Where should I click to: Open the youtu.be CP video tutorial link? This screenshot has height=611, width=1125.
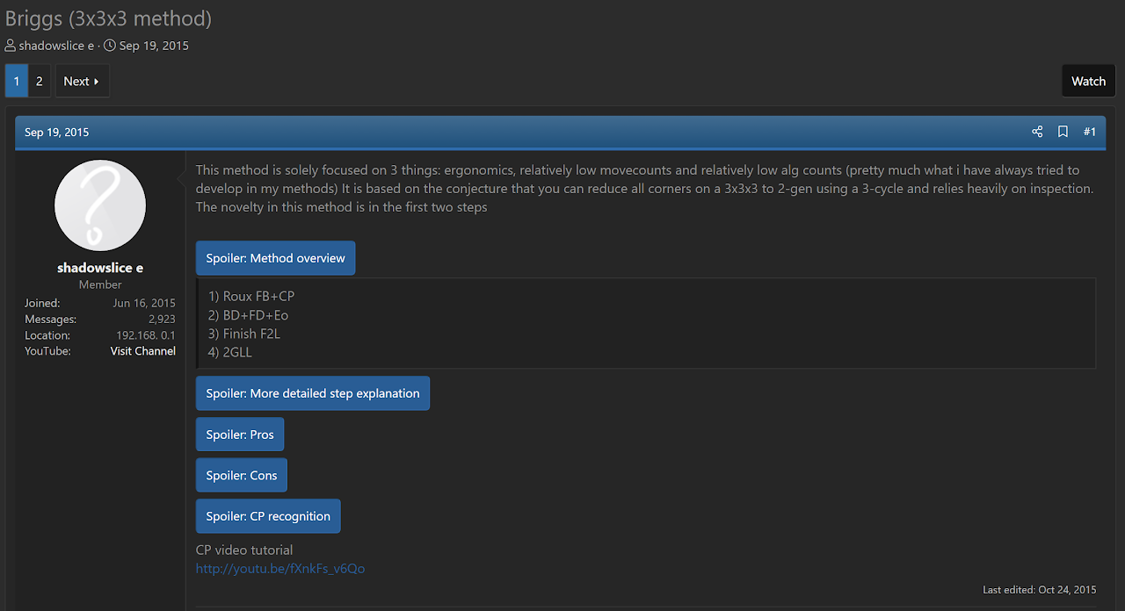click(280, 568)
